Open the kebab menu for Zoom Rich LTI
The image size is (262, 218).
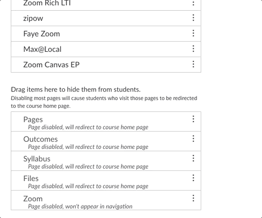pos(194,3)
